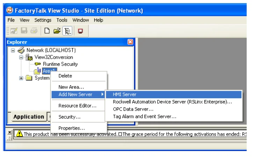The image size is (254, 158).
Task: Select Tag Alarm and Event Server… option
Action: (x=144, y=116)
